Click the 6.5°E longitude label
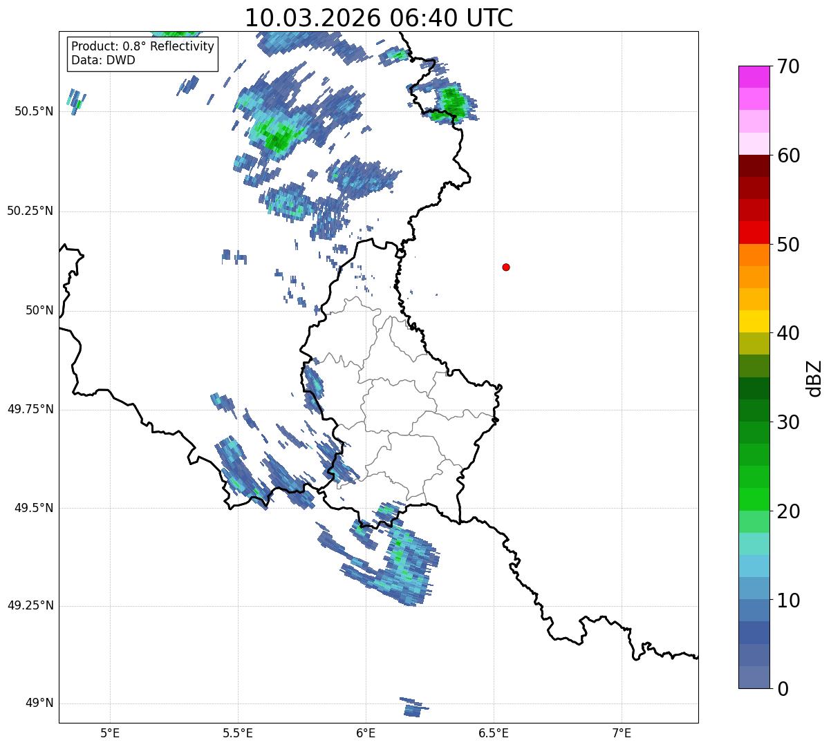Image resolution: width=831 pixels, height=747 pixels. (x=494, y=734)
